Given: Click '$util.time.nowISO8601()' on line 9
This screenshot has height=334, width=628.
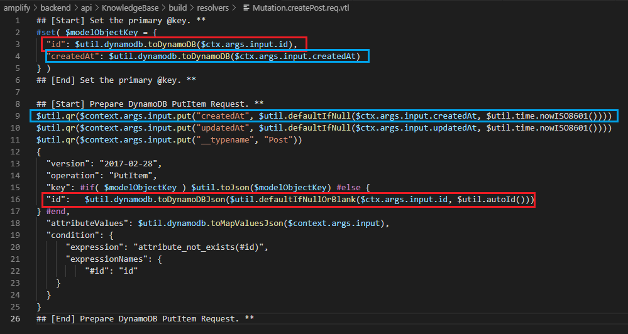Looking at the screenshot, I should (541, 116).
